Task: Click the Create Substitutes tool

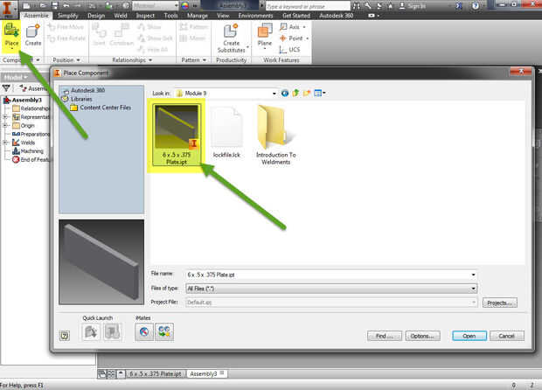Action: pyautogui.click(x=232, y=38)
